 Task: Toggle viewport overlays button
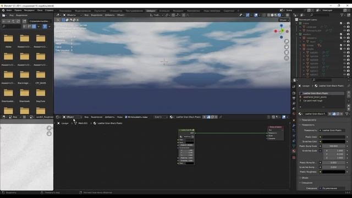(x=256, y=15)
